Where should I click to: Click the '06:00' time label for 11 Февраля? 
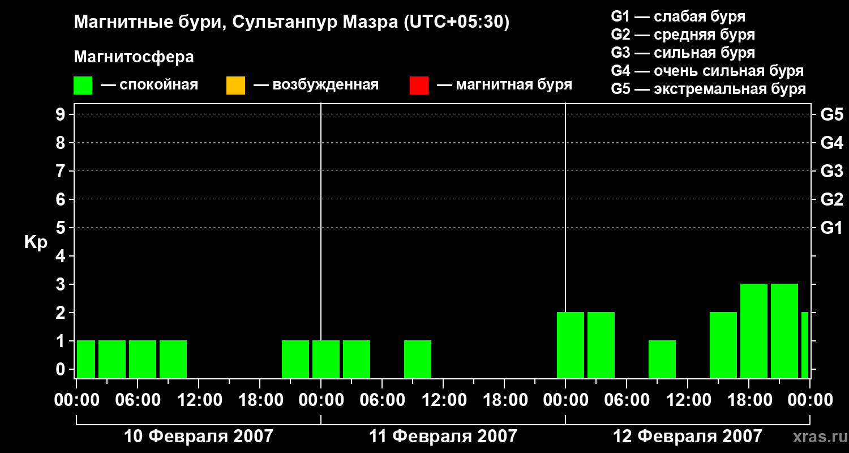tap(382, 400)
